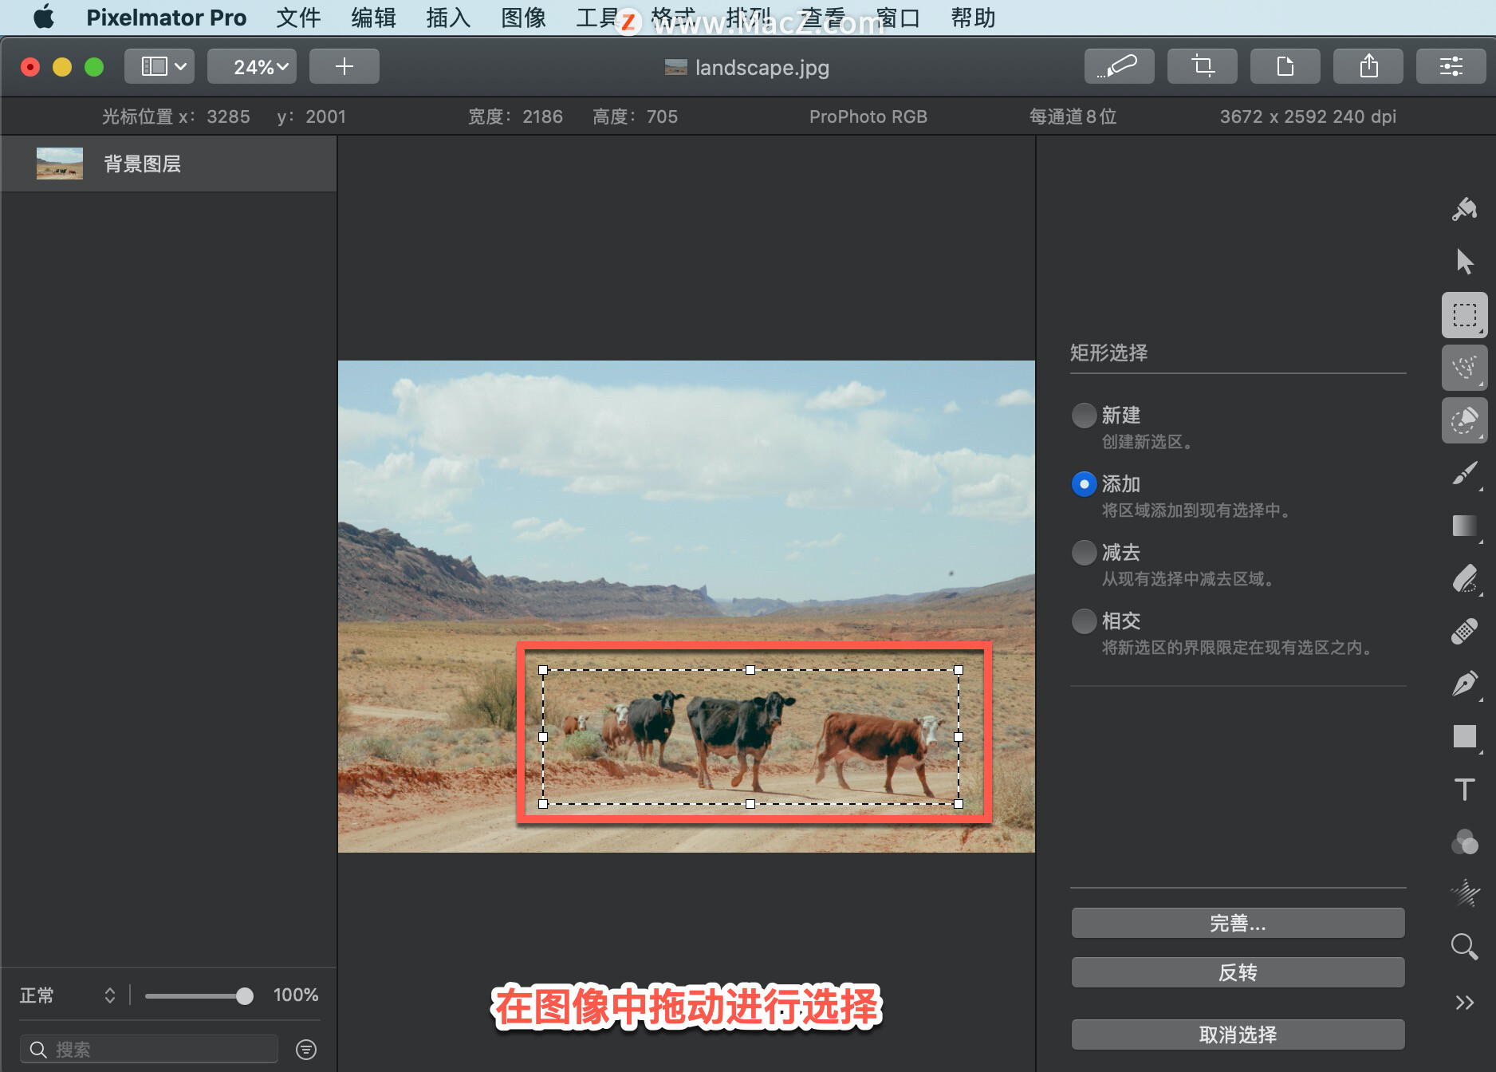The image size is (1496, 1072).
Task: Click the landscape.jpg document title
Action: coord(762,67)
